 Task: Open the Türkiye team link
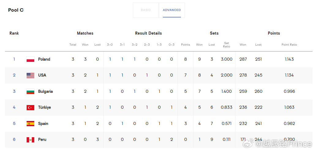click(x=44, y=108)
